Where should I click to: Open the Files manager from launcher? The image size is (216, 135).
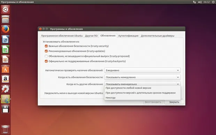pos(5,20)
